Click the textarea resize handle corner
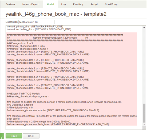This screenshot has width=147, height=139. [x=144, y=128]
